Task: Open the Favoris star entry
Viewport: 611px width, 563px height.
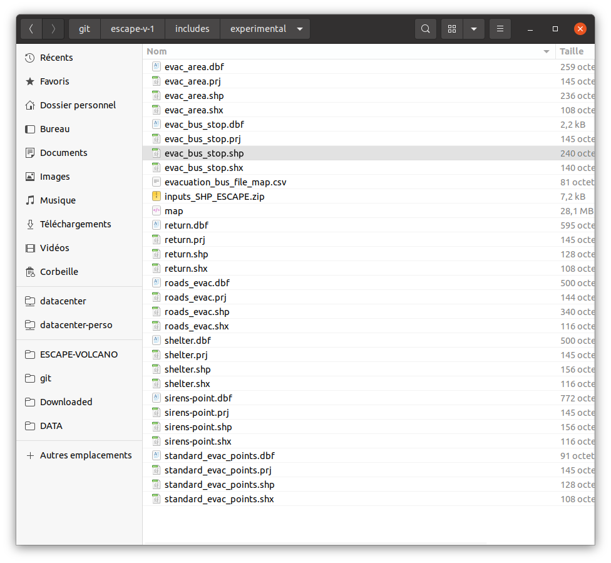Action: point(54,81)
